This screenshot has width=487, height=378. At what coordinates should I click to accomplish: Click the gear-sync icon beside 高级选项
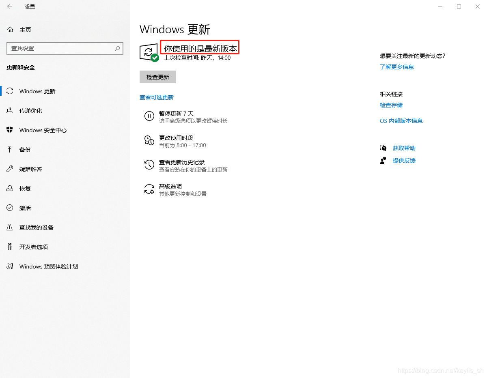(149, 189)
